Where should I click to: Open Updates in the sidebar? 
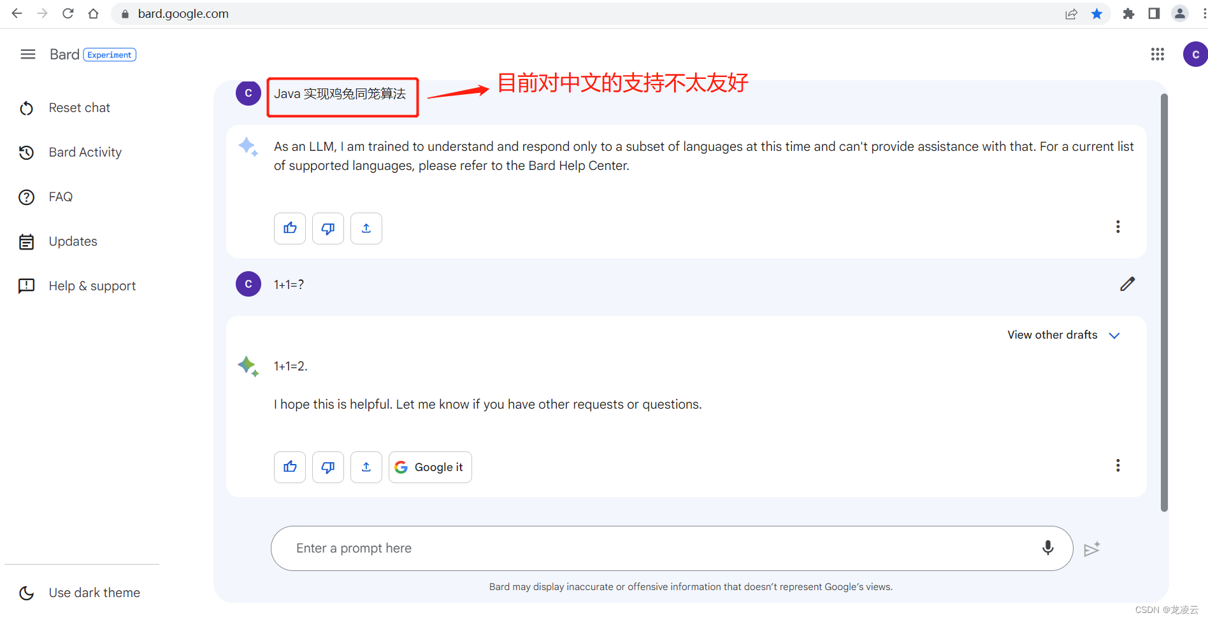click(x=73, y=241)
